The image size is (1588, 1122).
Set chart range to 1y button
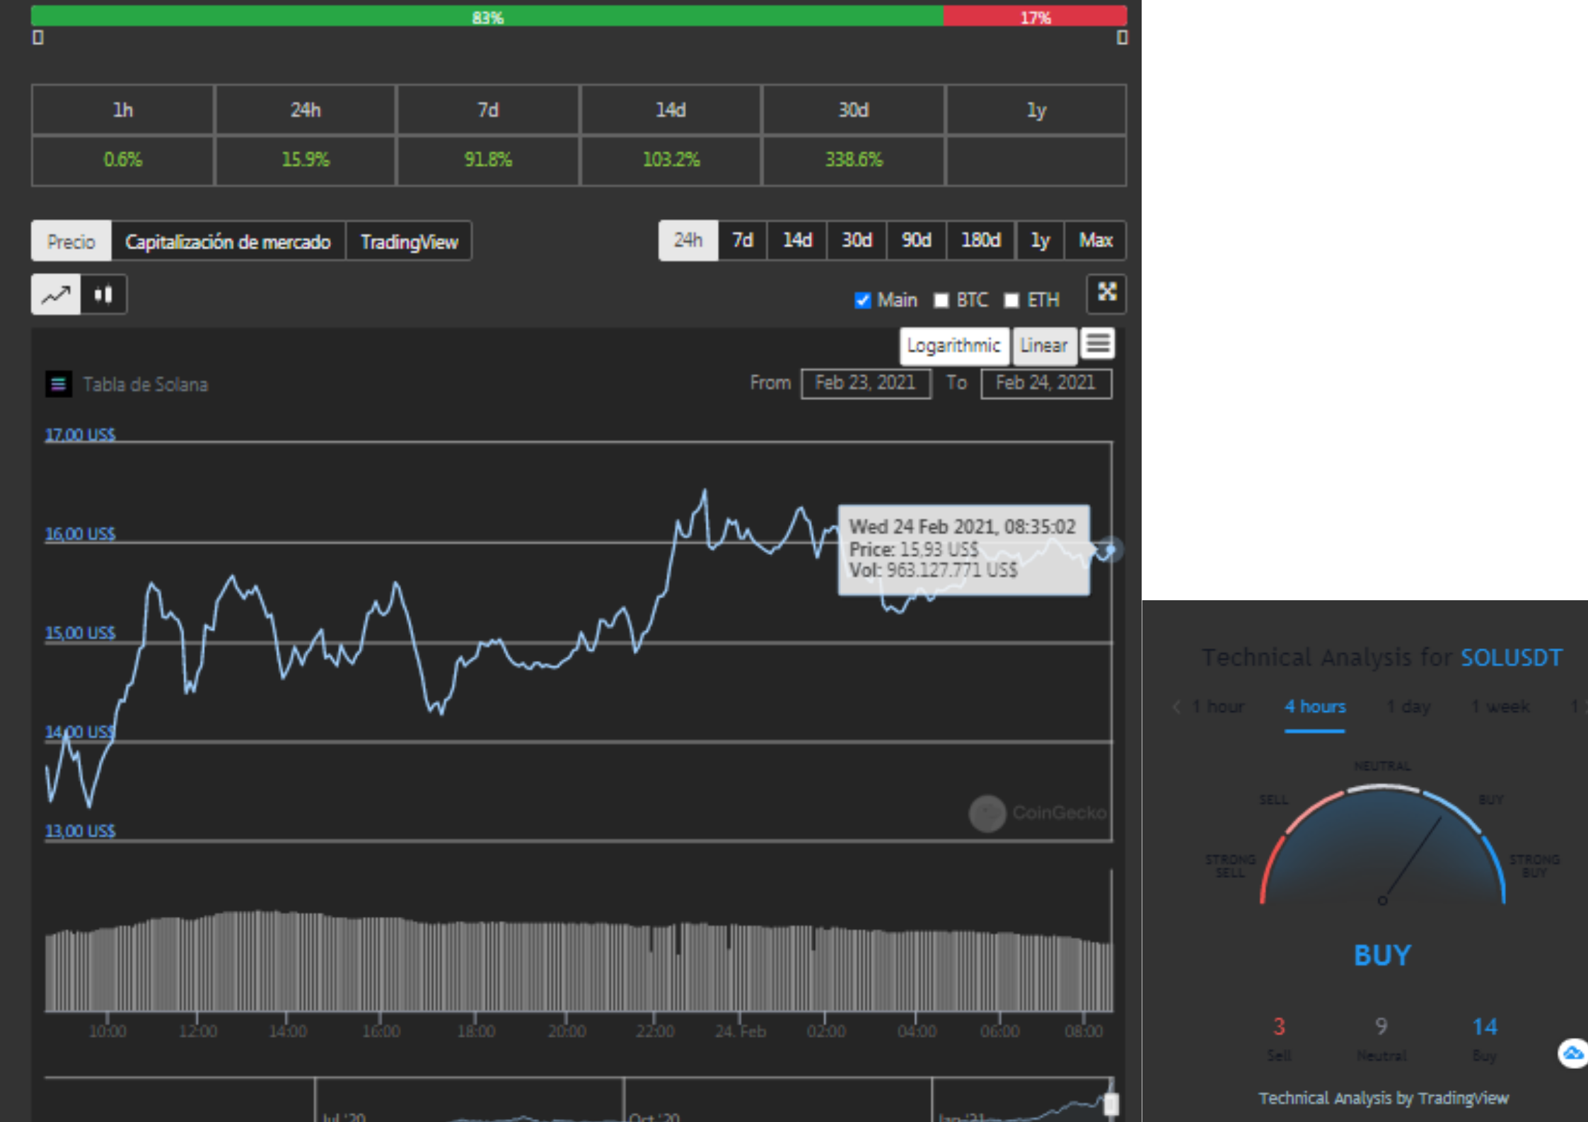click(1040, 240)
